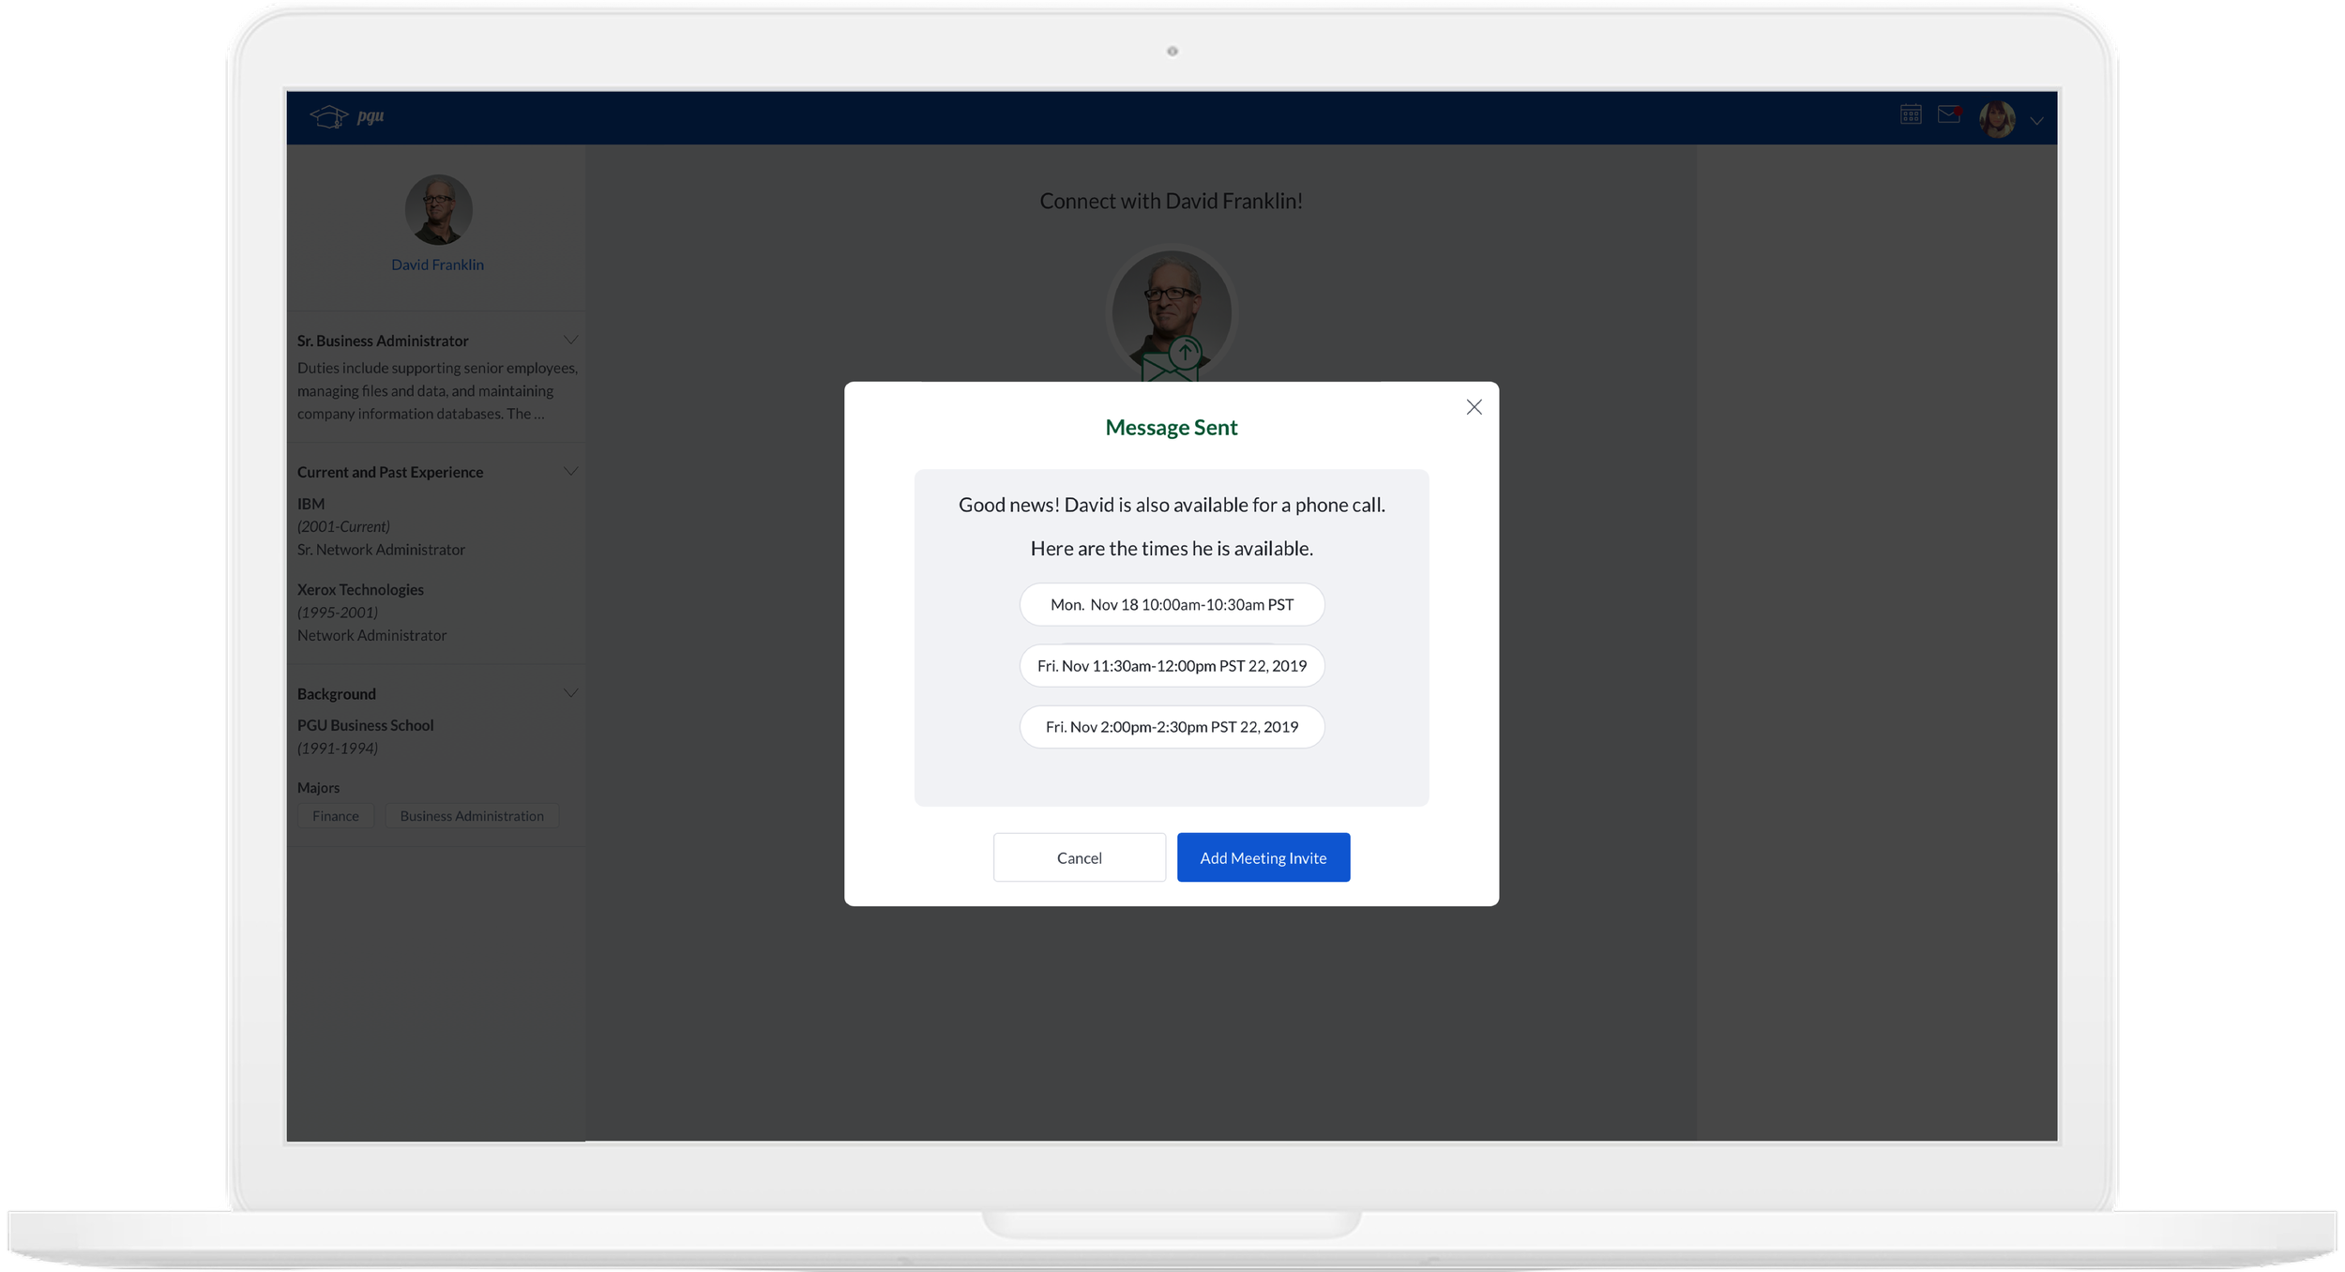Image resolution: width=2345 pixels, height=1272 pixels.
Task: Collapse Current and Past Experience section
Action: coord(569,471)
